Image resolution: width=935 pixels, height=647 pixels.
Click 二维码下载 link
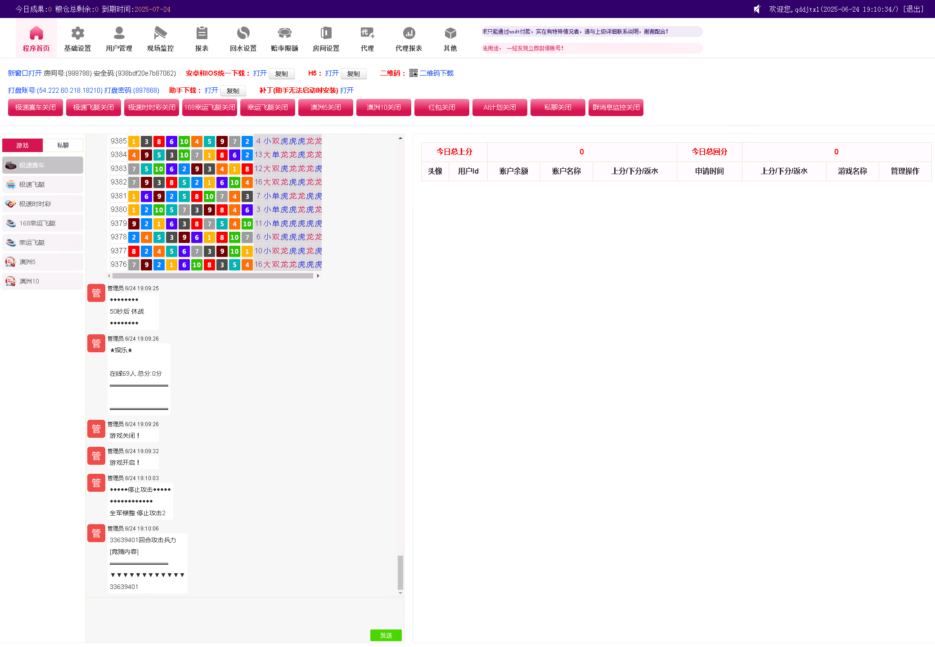[x=436, y=73]
